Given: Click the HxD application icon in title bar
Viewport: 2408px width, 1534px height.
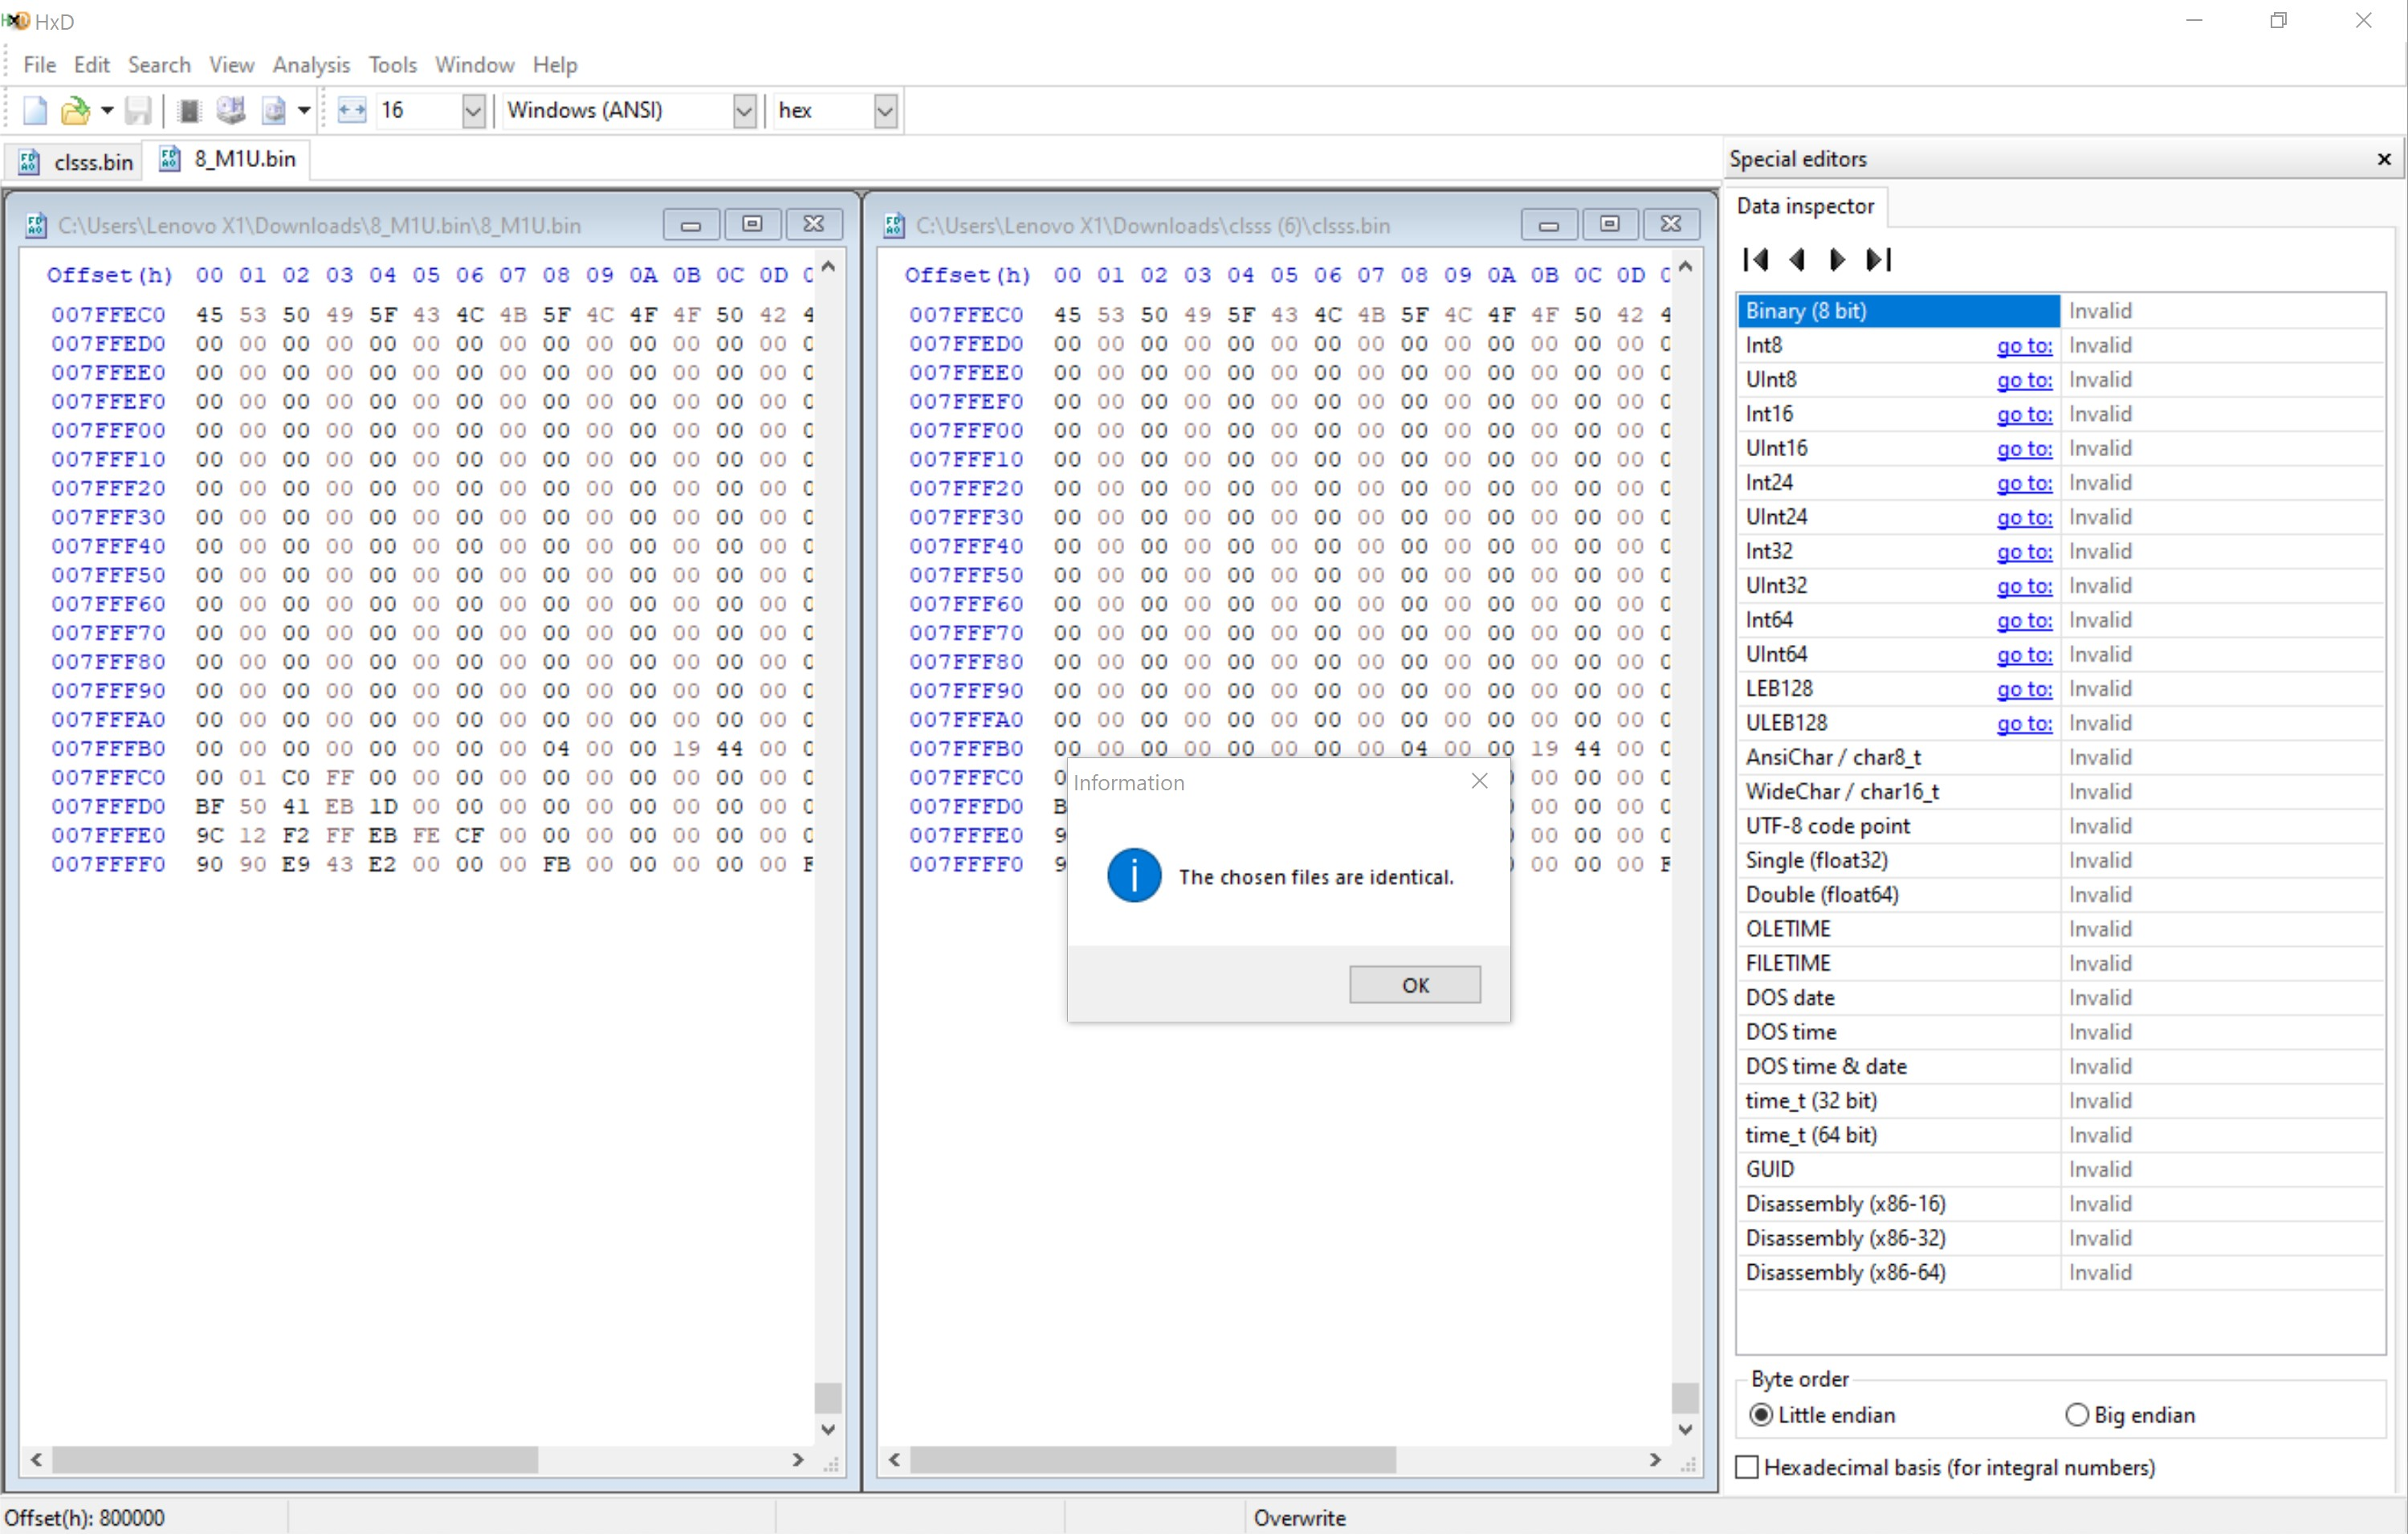Looking at the screenshot, I should [15, 21].
